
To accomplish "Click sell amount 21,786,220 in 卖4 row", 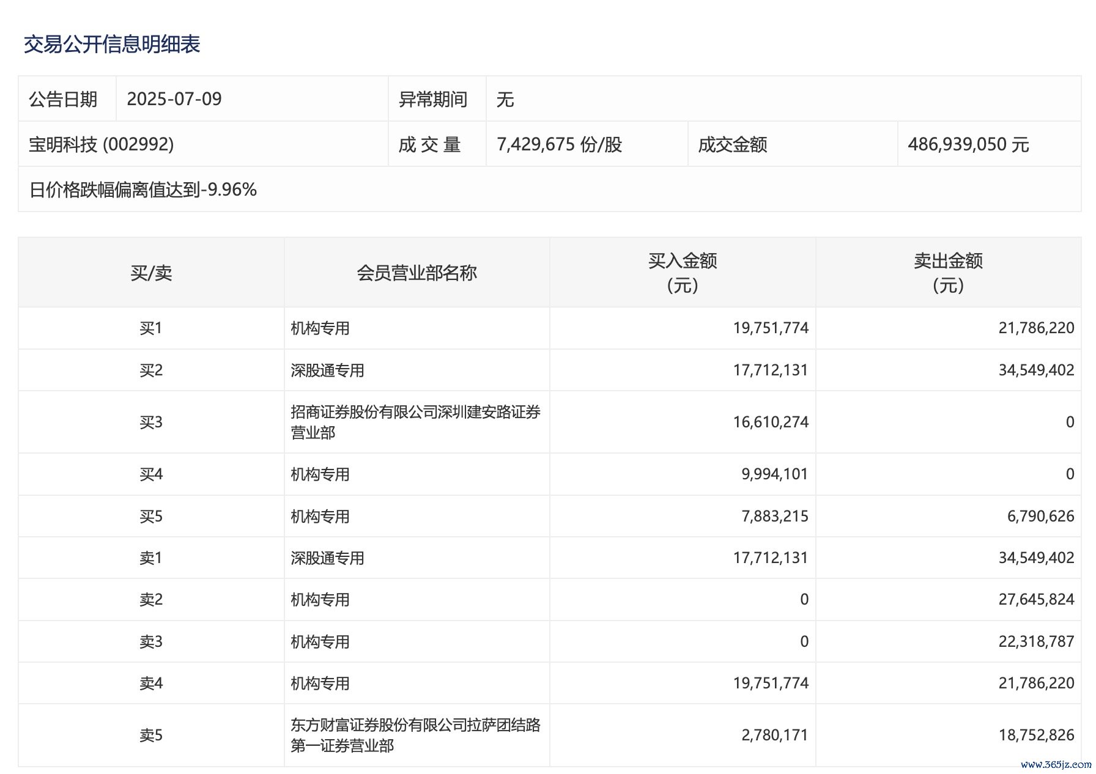I will 1036,684.
